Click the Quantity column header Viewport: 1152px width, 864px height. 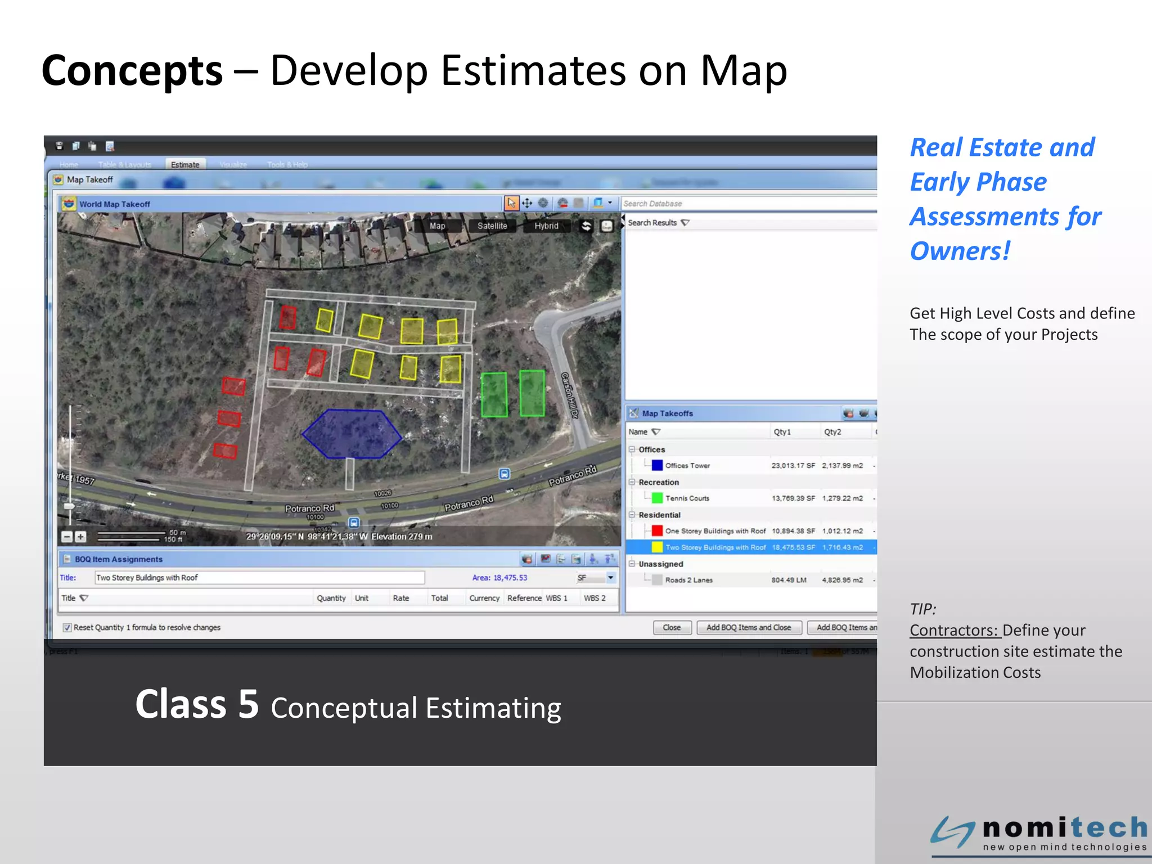331,598
